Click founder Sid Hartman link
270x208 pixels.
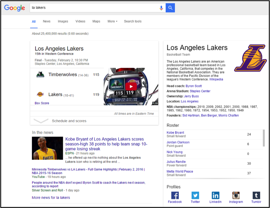coord(191,116)
